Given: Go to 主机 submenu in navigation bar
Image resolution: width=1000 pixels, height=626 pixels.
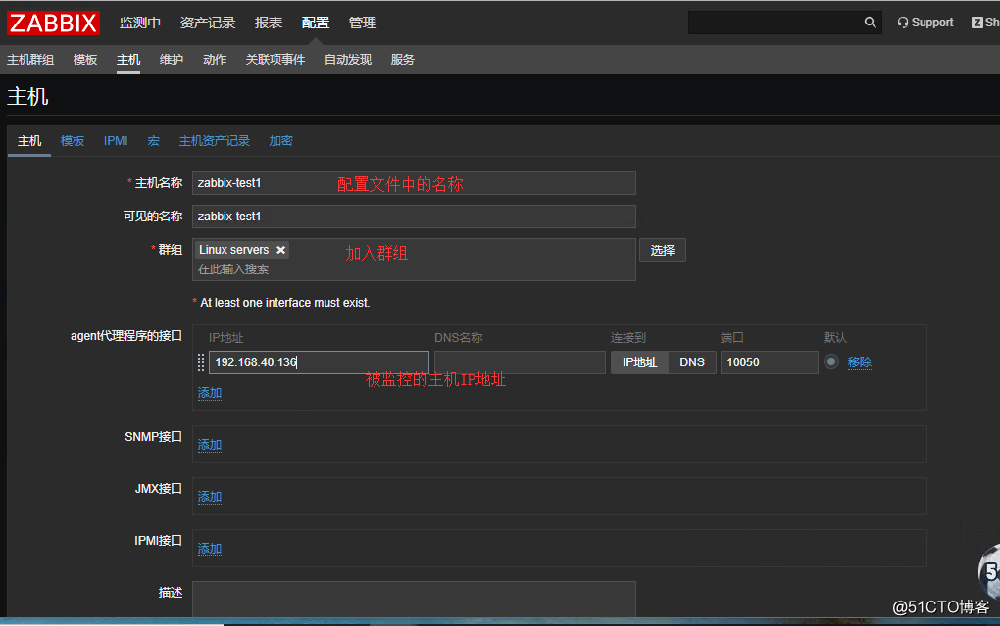Looking at the screenshot, I should pyautogui.click(x=128, y=60).
